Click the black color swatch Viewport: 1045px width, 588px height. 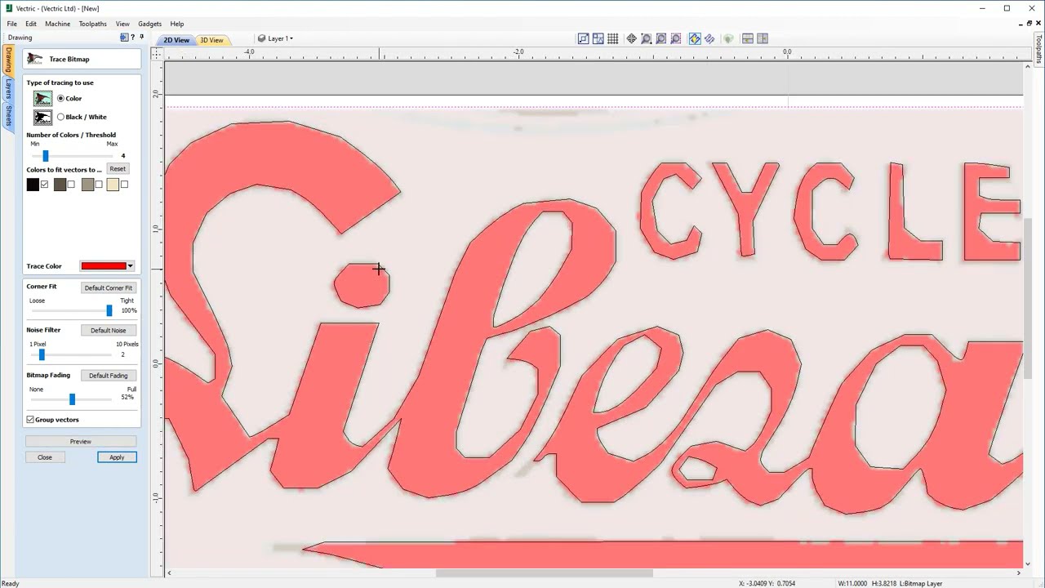33,185
